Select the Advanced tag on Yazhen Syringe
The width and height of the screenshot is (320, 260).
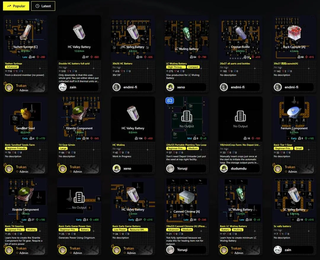[x=12, y=67]
